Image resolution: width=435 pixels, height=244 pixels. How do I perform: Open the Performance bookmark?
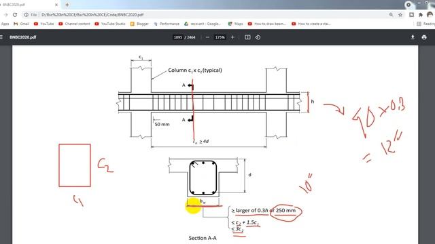coord(167,24)
